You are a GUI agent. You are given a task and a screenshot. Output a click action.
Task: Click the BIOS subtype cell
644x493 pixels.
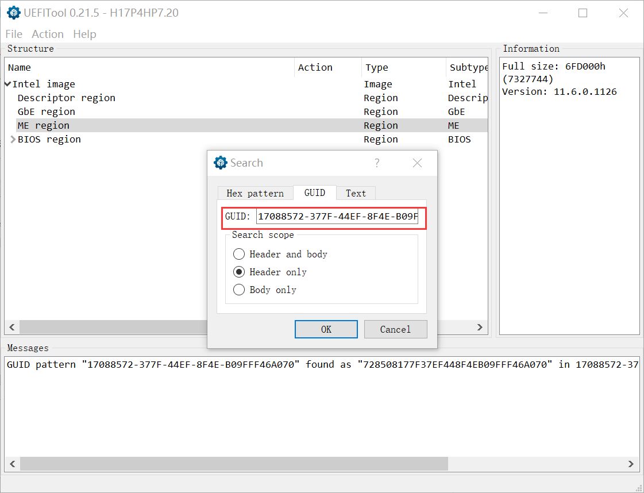pyautogui.click(x=459, y=139)
